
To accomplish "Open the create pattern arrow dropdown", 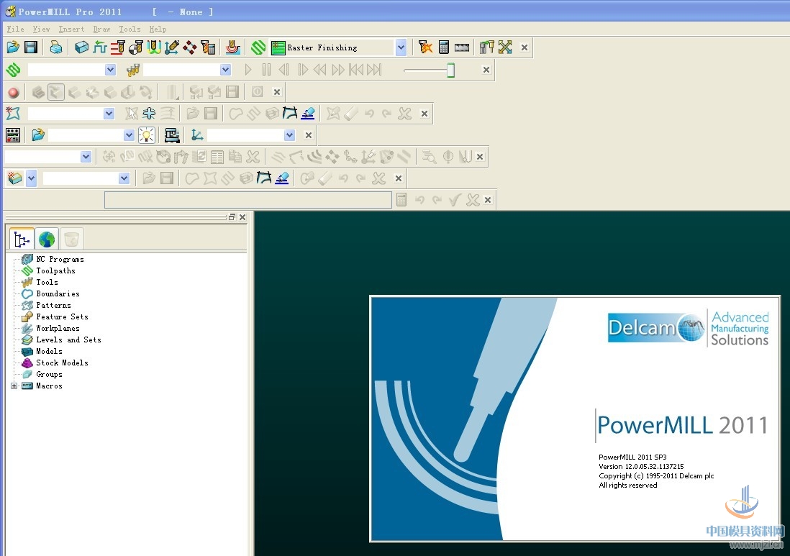I will click(x=31, y=178).
